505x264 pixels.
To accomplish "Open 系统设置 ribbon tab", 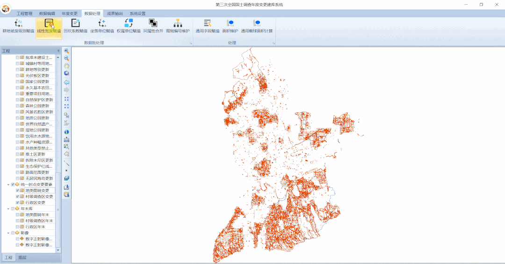I will [x=137, y=14].
